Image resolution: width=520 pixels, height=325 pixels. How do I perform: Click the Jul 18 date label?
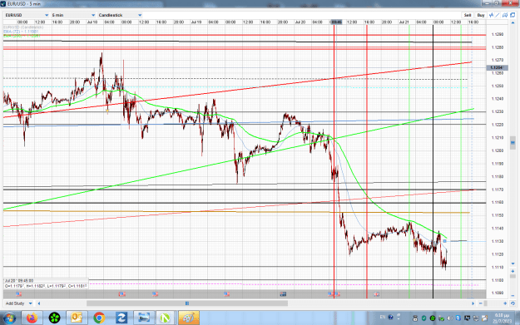click(92, 22)
